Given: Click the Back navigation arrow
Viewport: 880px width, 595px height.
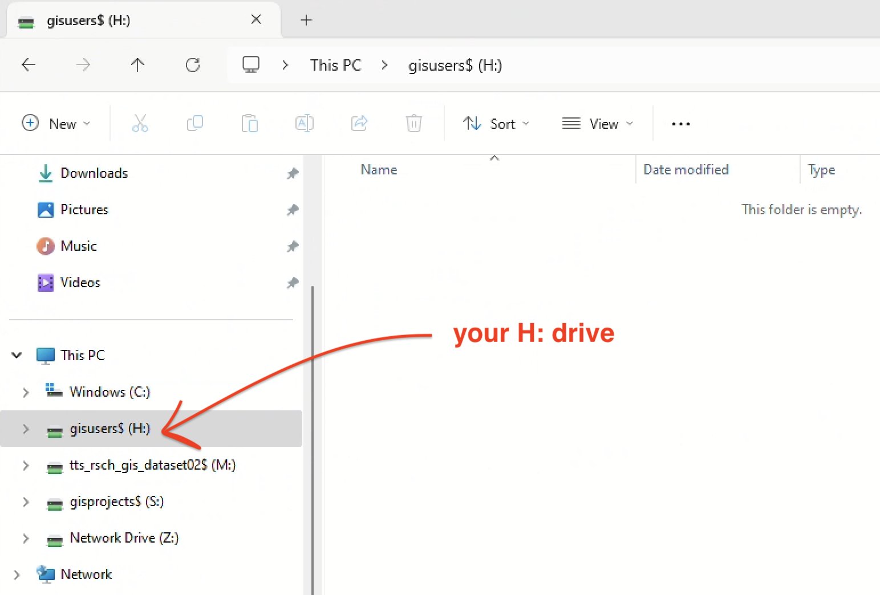Looking at the screenshot, I should click(29, 65).
